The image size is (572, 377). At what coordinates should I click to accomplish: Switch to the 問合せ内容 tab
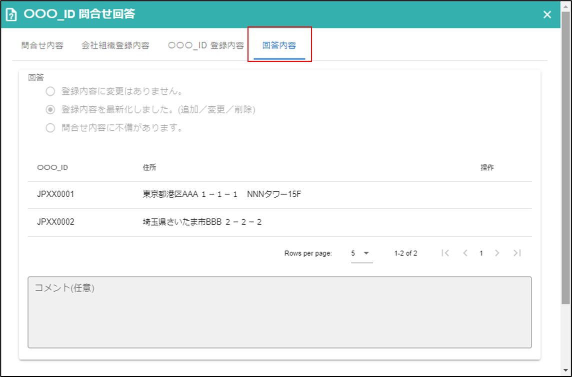[42, 45]
